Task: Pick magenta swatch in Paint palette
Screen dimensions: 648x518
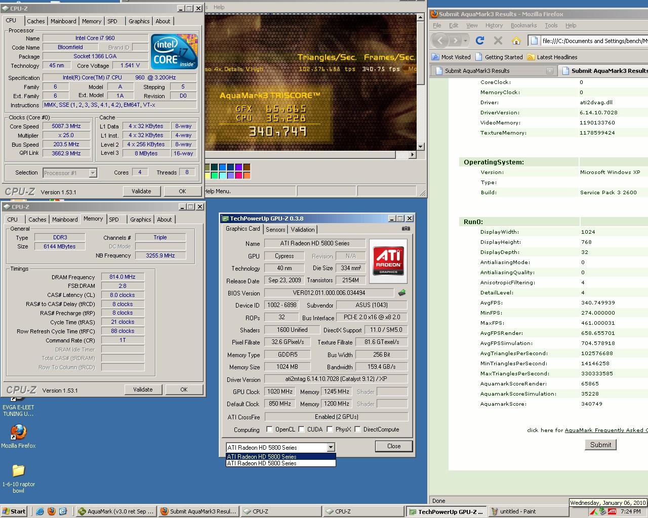Action: [238, 176]
